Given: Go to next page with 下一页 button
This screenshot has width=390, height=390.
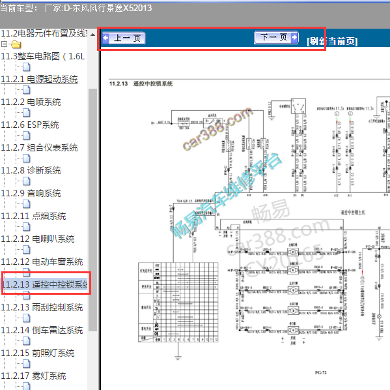Looking at the screenshot, I should coord(276,38).
